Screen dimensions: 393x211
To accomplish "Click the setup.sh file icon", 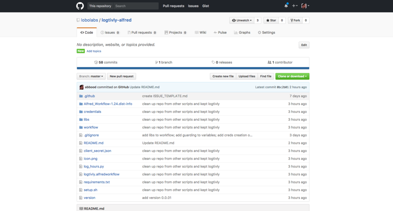I will 81,190.
